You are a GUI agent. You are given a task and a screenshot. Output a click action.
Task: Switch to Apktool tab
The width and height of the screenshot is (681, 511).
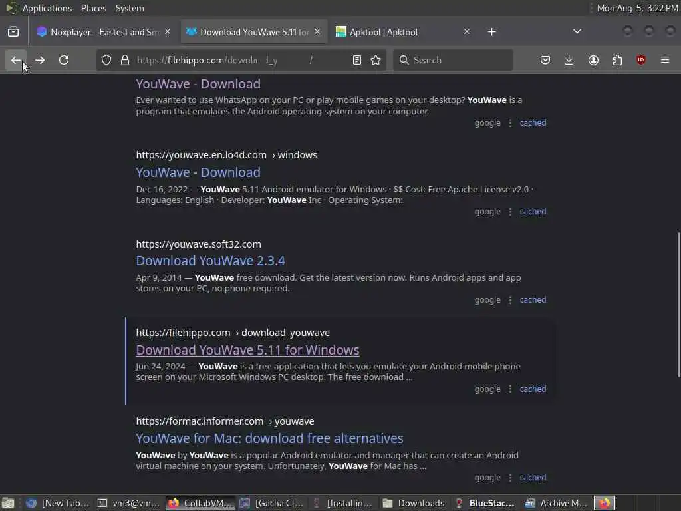tap(403, 32)
